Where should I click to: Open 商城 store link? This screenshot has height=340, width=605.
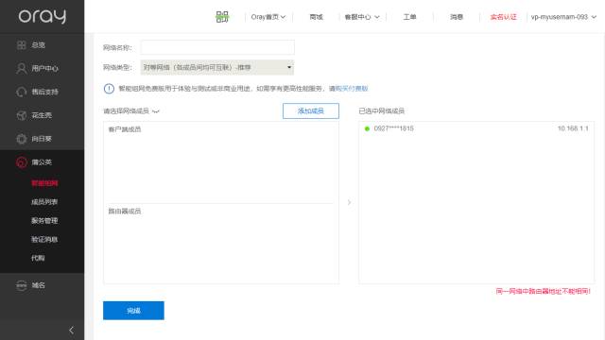point(316,17)
